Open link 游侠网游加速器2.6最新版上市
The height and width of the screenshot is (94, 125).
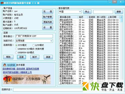click(17, 72)
